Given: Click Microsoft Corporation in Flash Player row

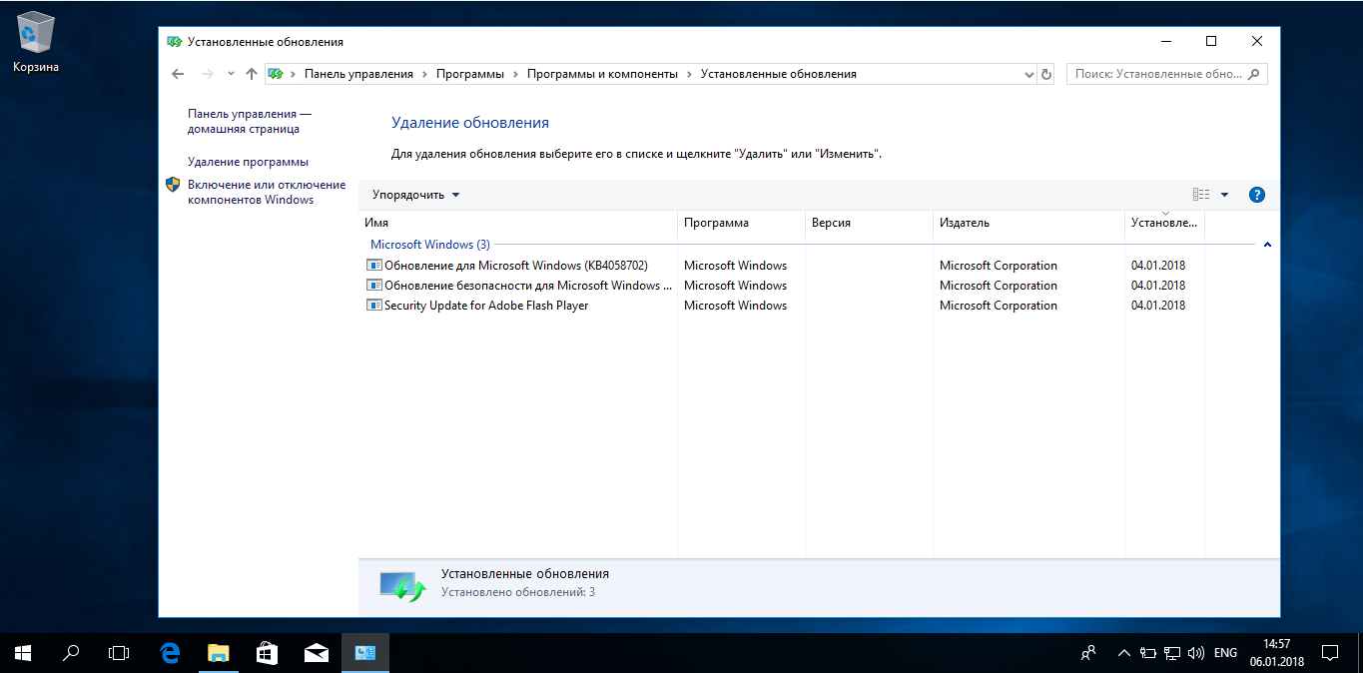Looking at the screenshot, I should coord(999,306).
